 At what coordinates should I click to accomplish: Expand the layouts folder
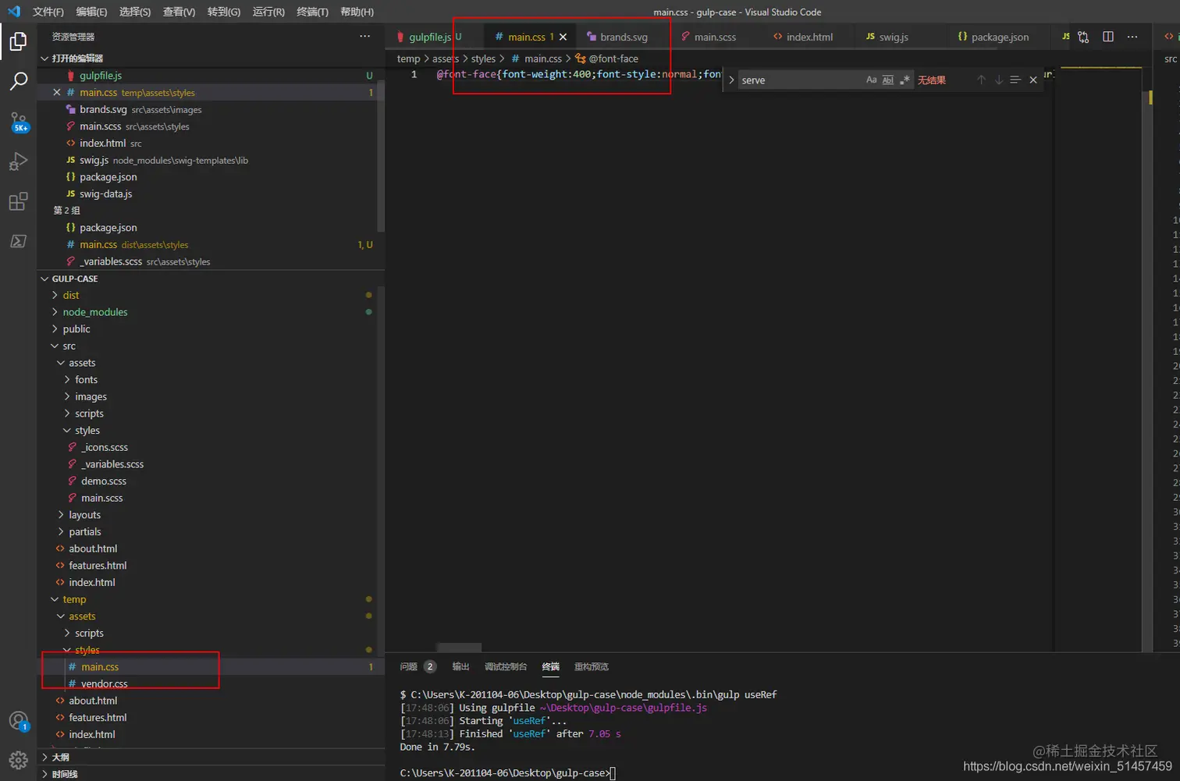coord(84,515)
